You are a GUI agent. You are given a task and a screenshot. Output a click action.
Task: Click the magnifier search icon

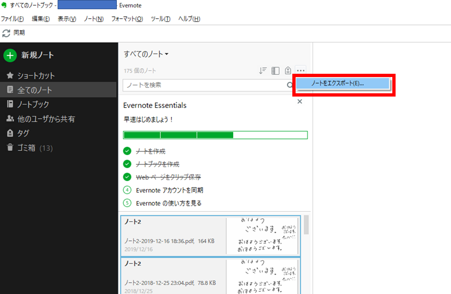pyautogui.click(x=290, y=85)
